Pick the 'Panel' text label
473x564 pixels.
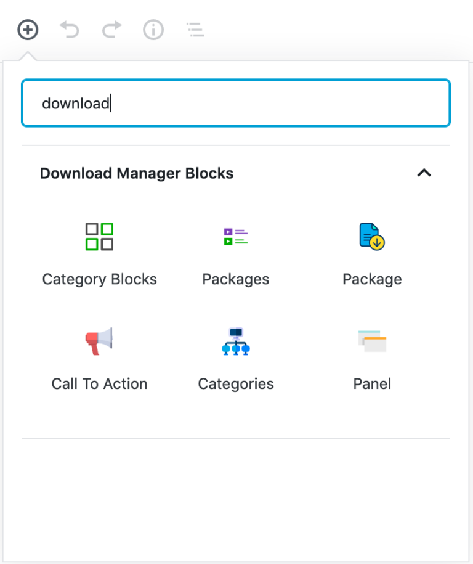point(372,384)
